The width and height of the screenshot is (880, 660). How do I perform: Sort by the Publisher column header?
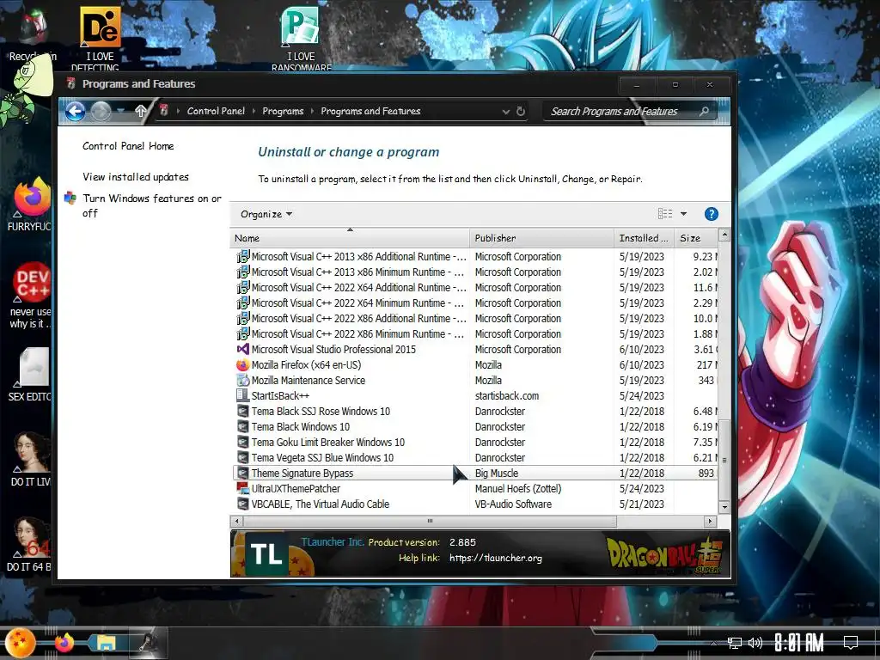(x=541, y=238)
